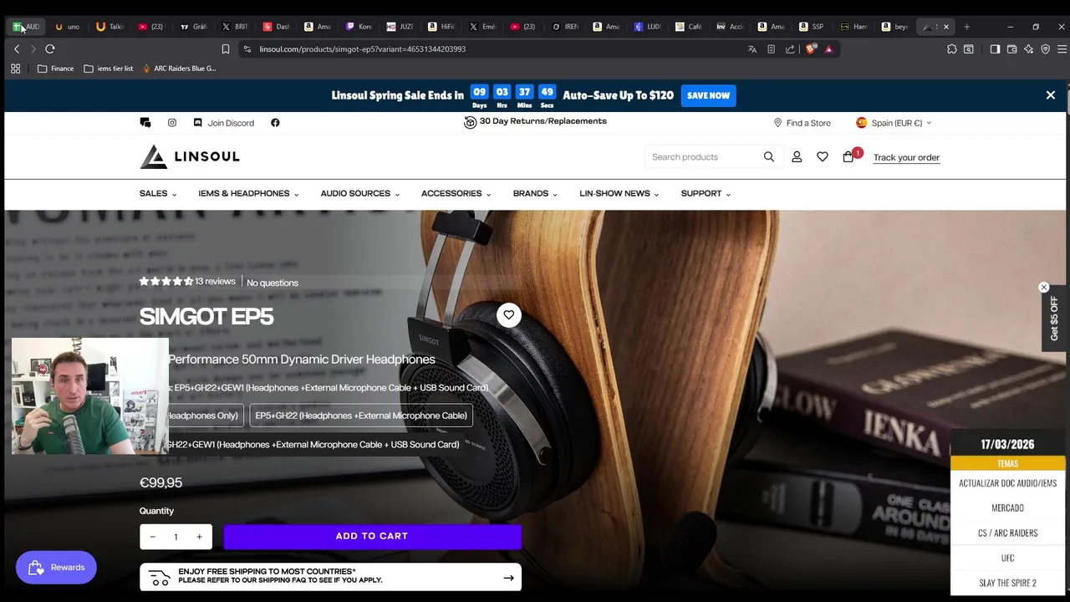Switch to the SSP browser tab
The width and height of the screenshot is (1070, 602).
812,27
